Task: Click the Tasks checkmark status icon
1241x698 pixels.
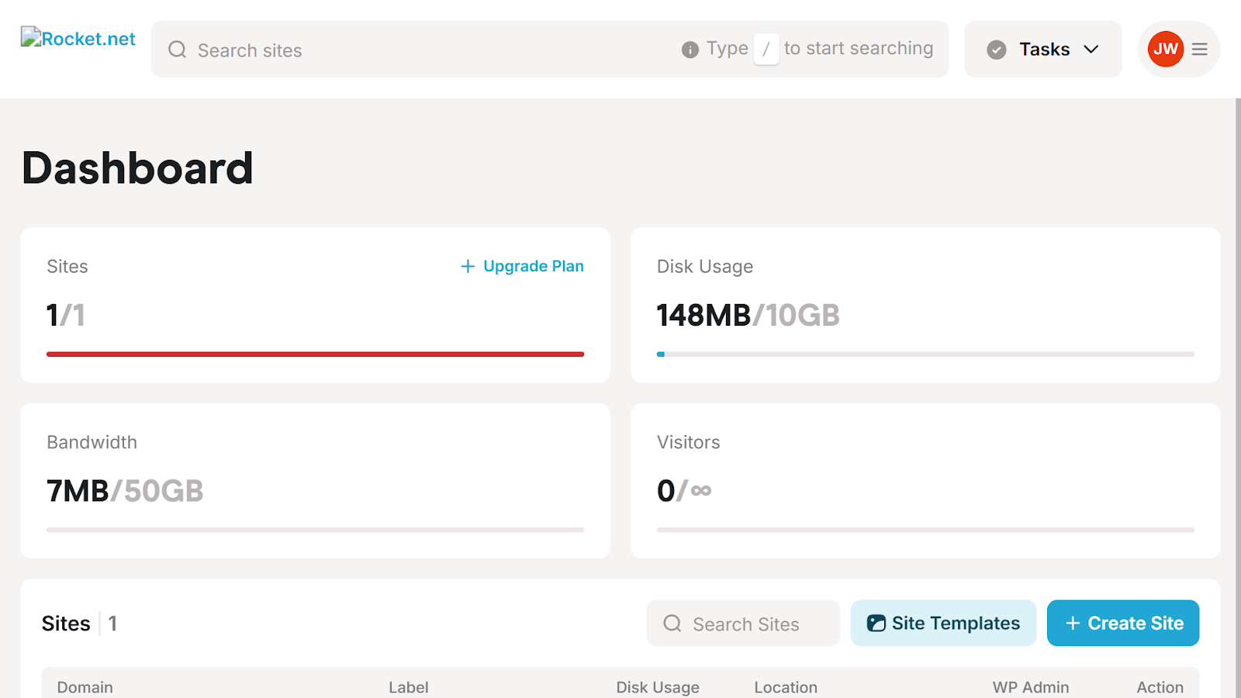Action: click(x=997, y=50)
